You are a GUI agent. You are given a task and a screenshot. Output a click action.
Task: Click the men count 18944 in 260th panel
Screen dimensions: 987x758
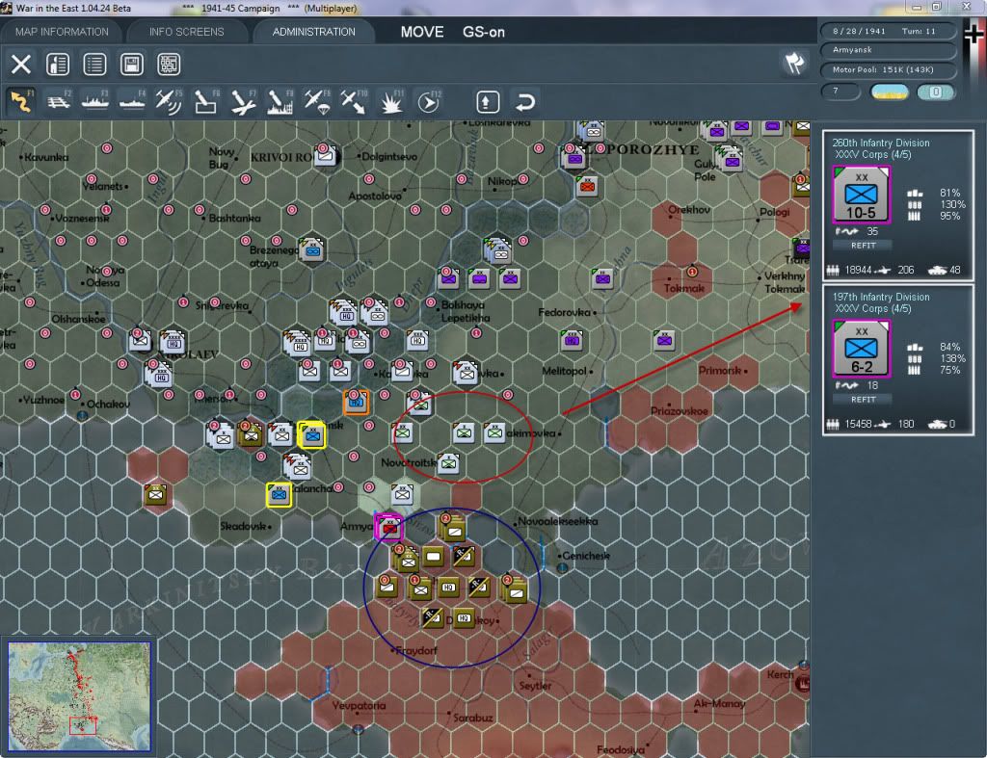(858, 270)
